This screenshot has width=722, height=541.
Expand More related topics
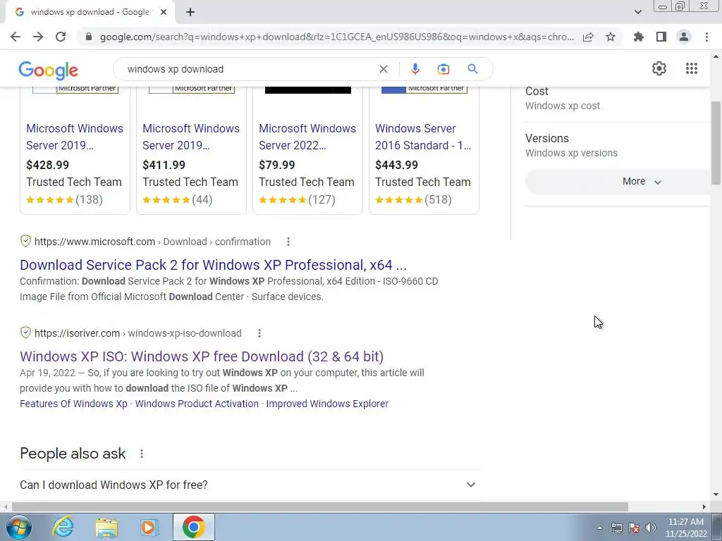[x=642, y=181]
